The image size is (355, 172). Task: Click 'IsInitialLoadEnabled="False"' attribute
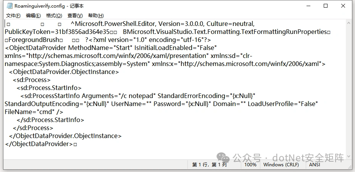coord(176,48)
